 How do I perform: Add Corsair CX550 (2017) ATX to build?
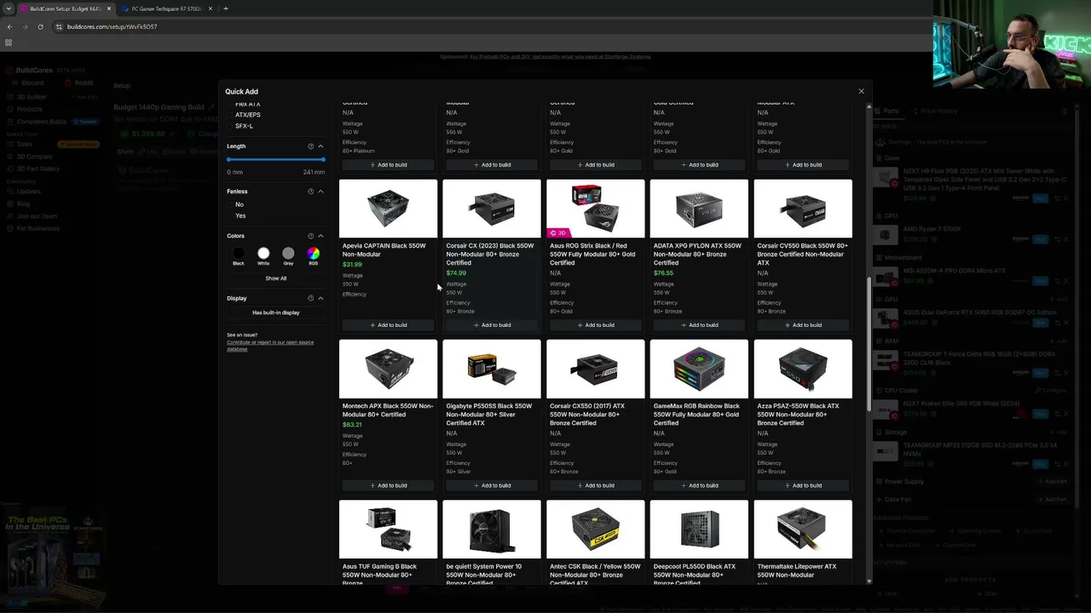[x=596, y=485]
